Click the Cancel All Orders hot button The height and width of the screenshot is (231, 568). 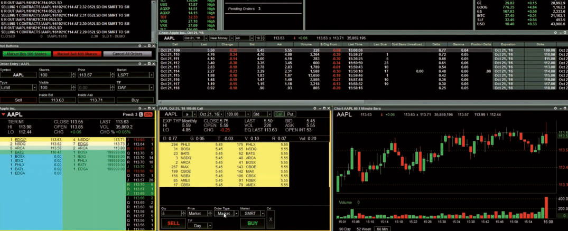pos(127,54)
